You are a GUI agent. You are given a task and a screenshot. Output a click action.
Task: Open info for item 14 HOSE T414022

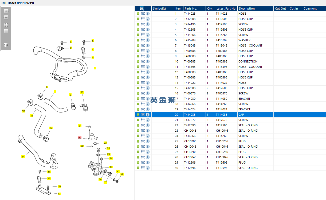tap(148, 83)
